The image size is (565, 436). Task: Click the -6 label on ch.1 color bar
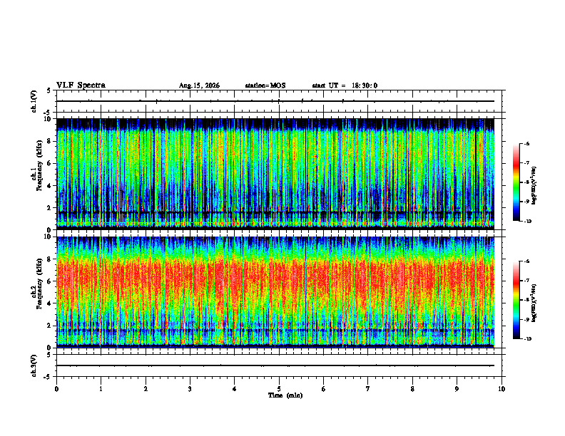(x=526, y=143)
